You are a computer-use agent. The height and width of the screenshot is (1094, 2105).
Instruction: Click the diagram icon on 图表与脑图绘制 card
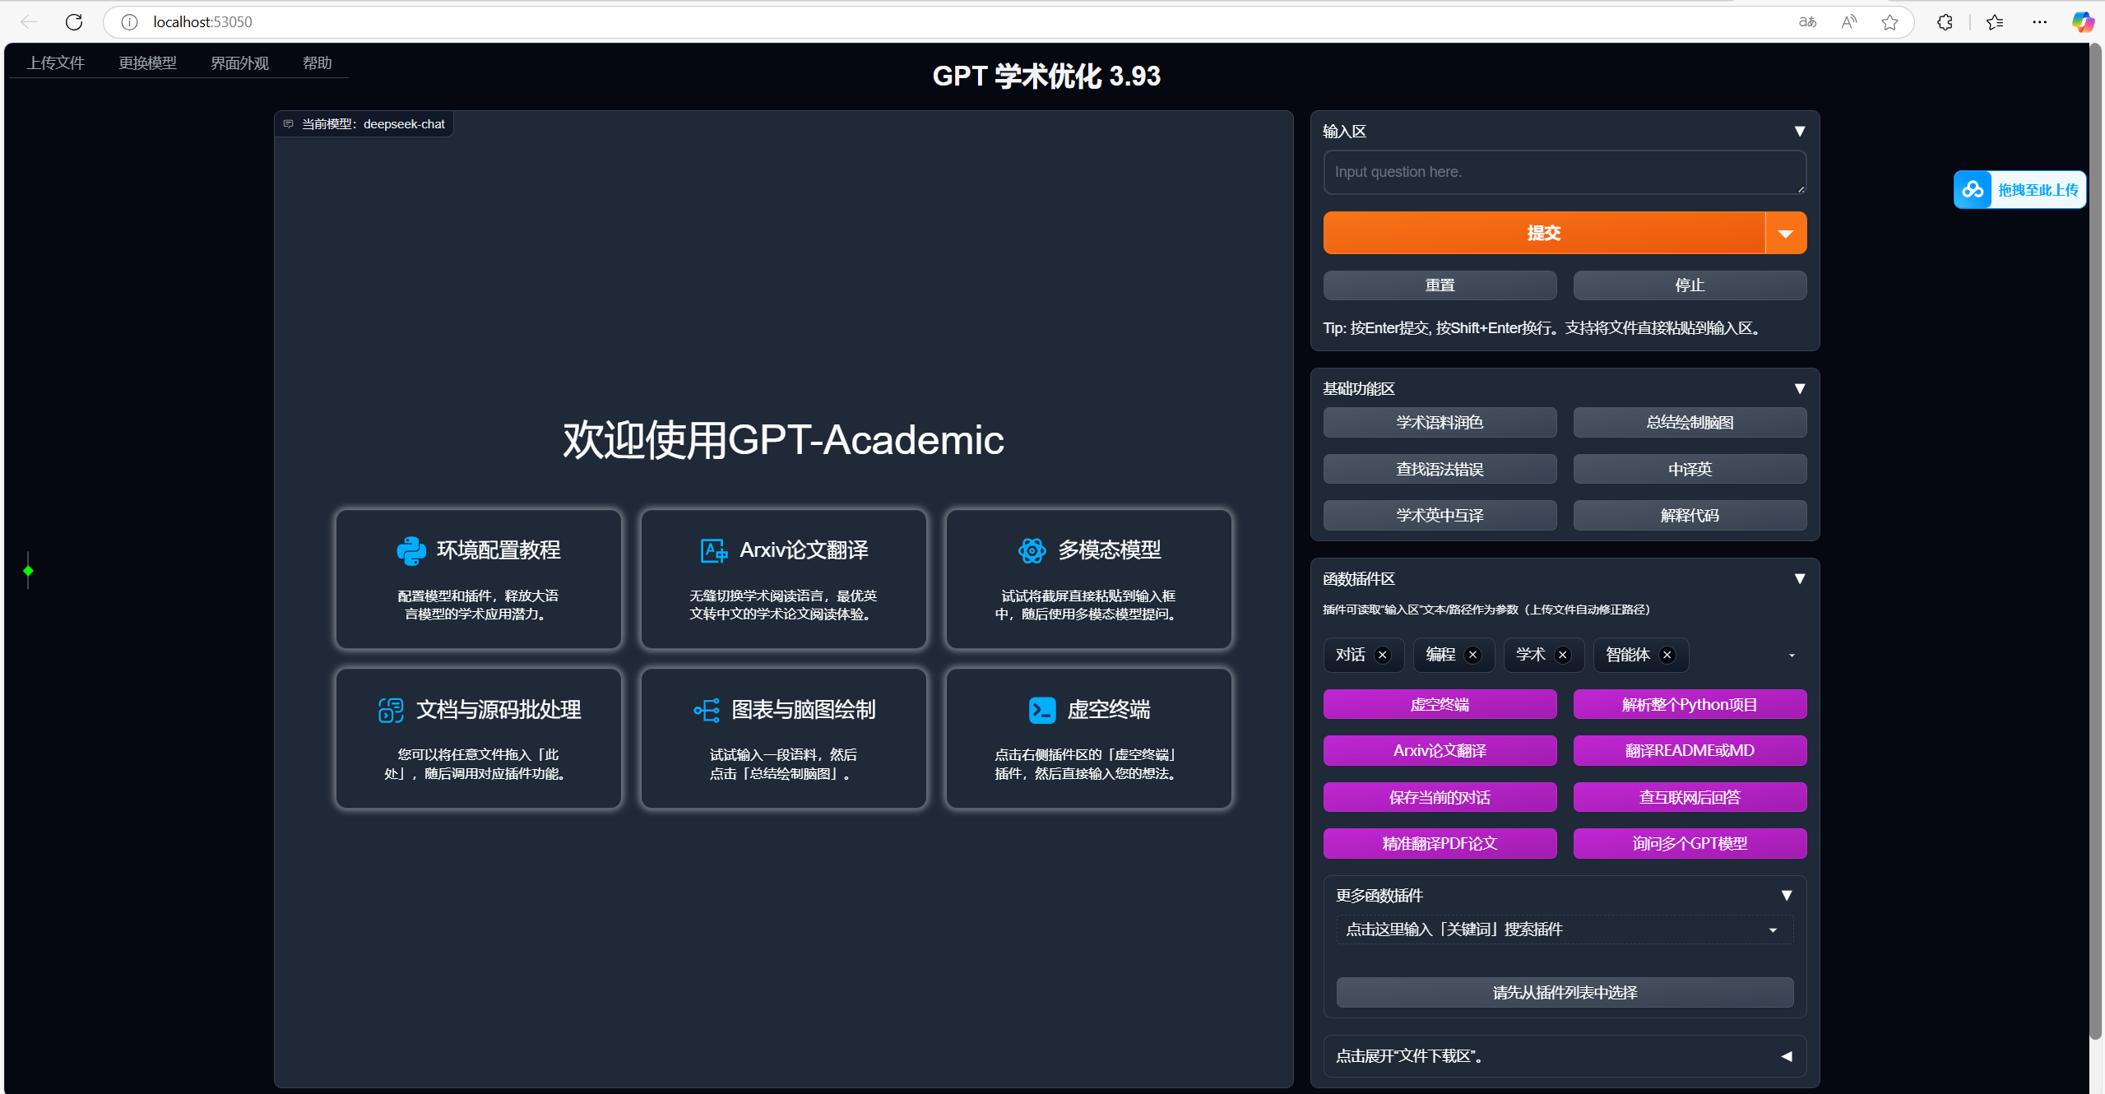click(707, 710)
